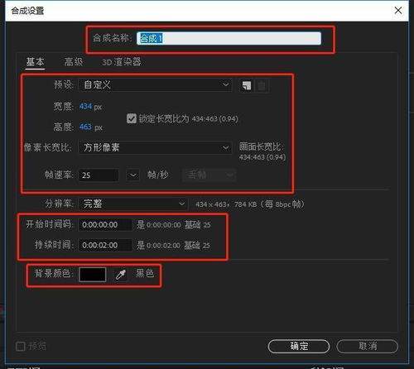The height and width of the screenshot is (369, 414).
Task: Switch to the 高级 tab
Action: point(74,62)
